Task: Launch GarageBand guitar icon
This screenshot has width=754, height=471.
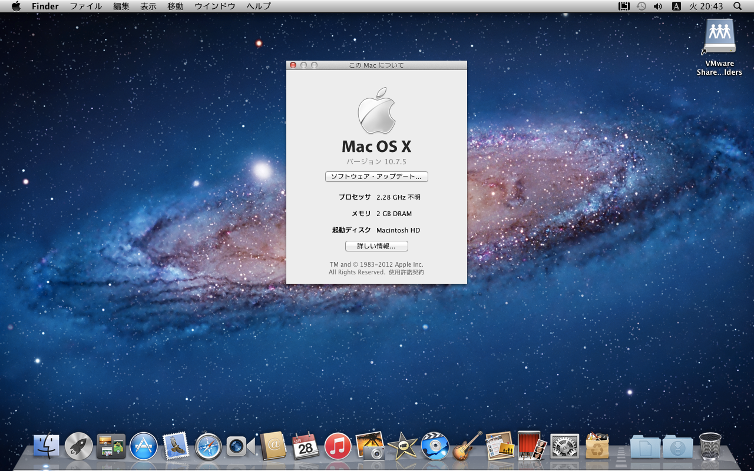Action: pos(467,446)
